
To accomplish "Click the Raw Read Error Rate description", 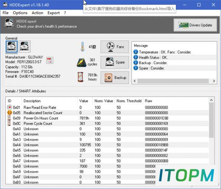I will click(x=40, y=108).
